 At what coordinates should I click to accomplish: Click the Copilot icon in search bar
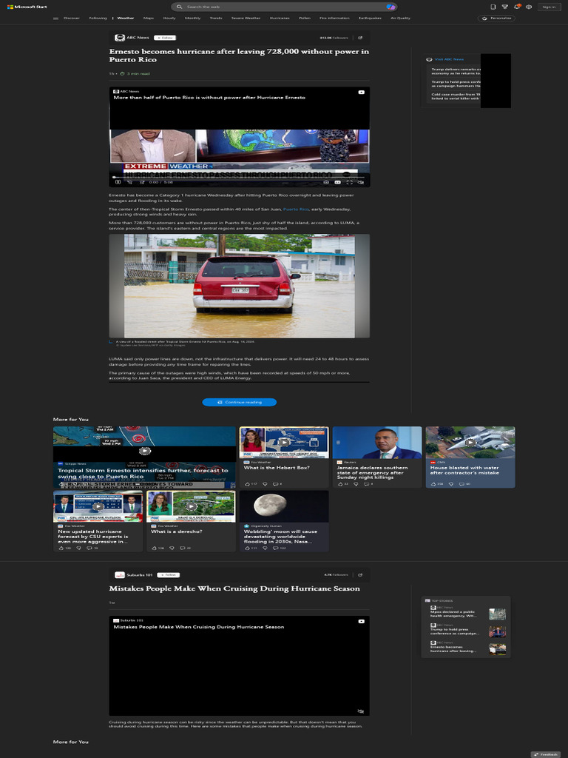[x=390, y=7]
